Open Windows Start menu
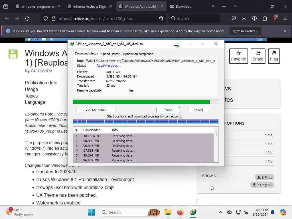 click(91, 212)
